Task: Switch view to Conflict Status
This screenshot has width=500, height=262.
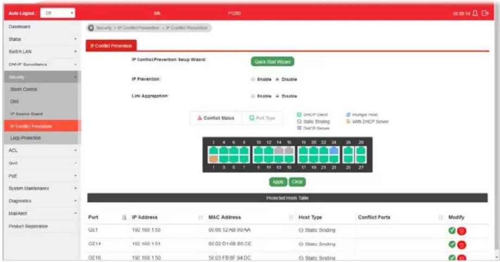Action: (x=216, y=118)
